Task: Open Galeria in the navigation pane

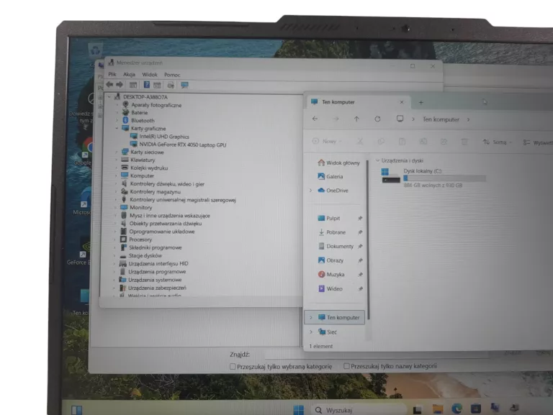Action: pos(334,176)
